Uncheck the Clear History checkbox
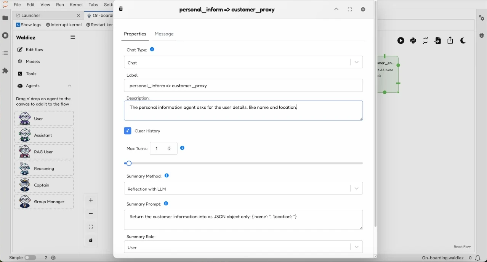The width and height of the screenshot is (487, 262). pos(128,131)
